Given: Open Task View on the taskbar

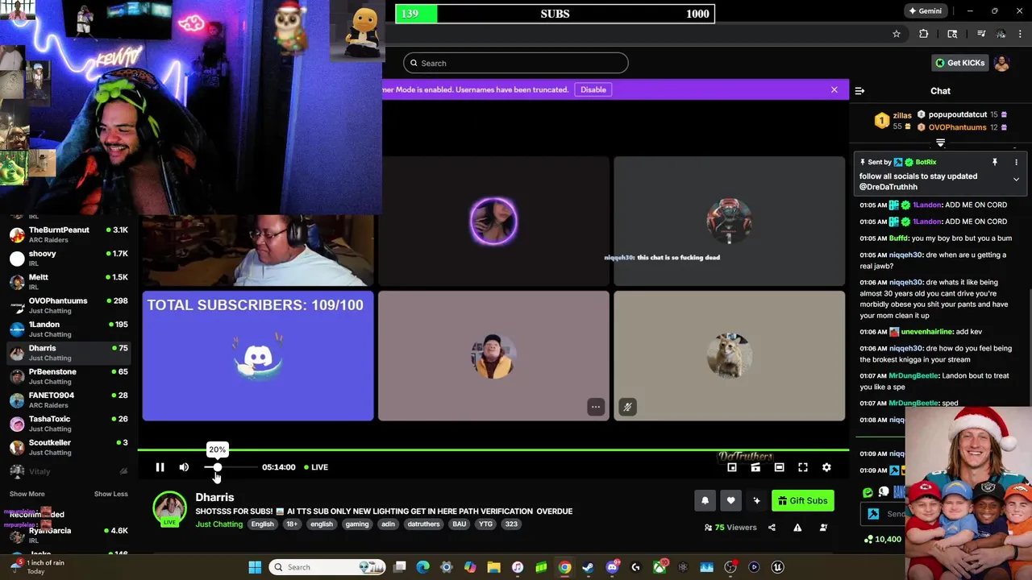Looking at the screenshot, I should [399, 567].
